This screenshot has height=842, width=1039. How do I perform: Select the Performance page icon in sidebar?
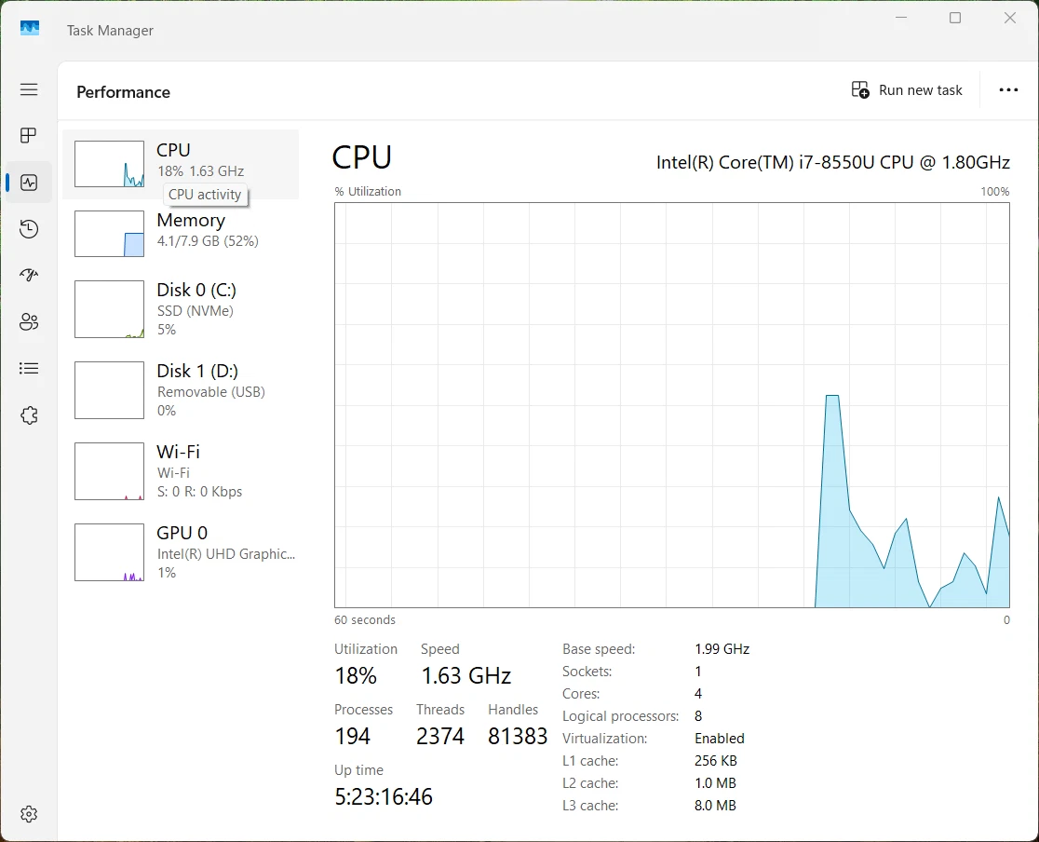[29, 183]
